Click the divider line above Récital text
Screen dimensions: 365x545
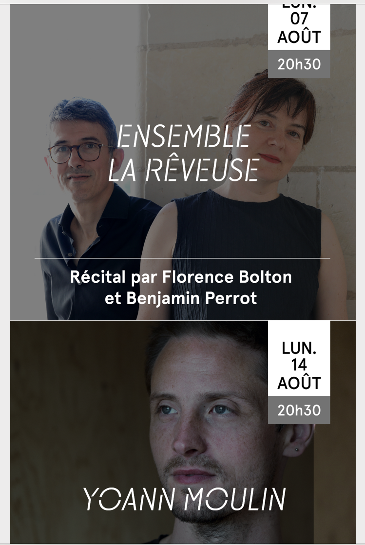(182, 258)
